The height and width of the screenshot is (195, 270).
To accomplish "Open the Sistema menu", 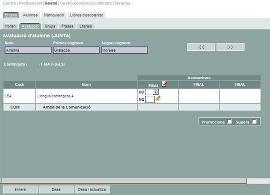I will click(x=122, y=3).
